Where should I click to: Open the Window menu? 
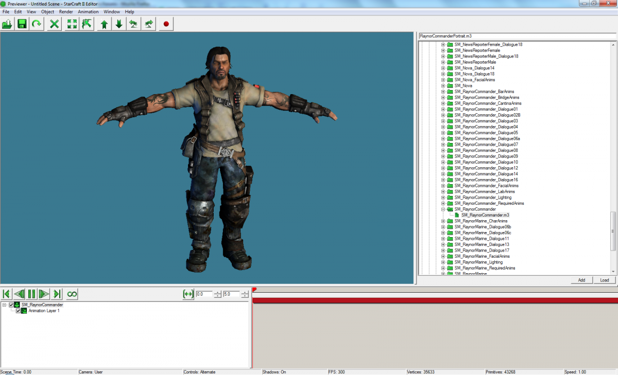pyautogui.click(x=112, y=11)
